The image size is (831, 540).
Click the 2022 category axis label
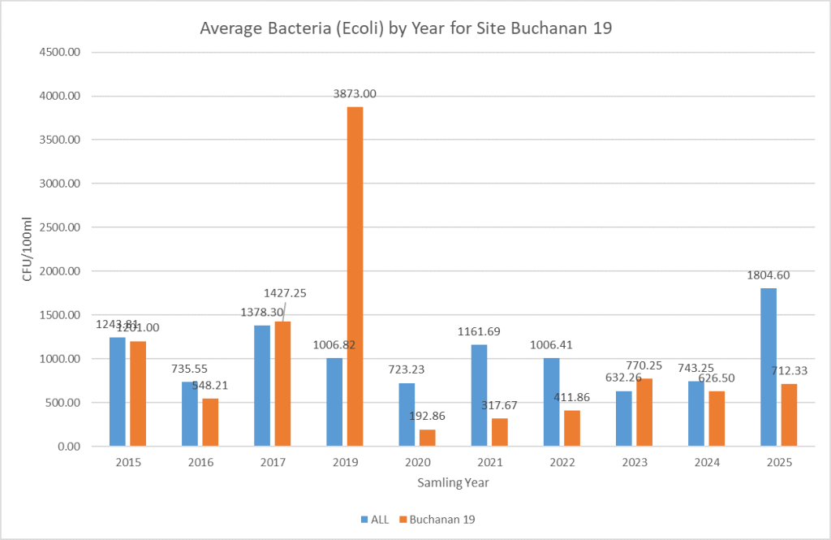point(562,462)
